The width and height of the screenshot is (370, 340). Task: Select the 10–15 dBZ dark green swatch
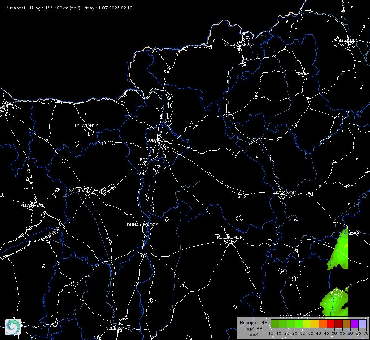tap(275, 323)
